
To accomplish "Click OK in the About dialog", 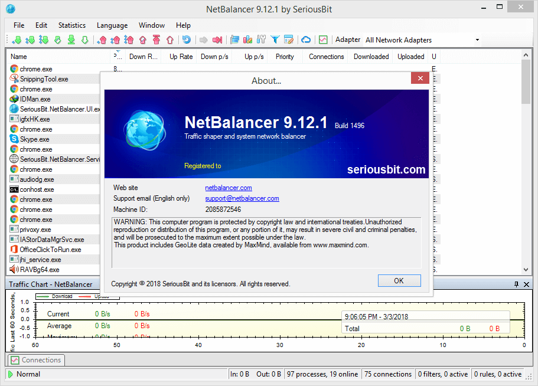I will point(399,281).
